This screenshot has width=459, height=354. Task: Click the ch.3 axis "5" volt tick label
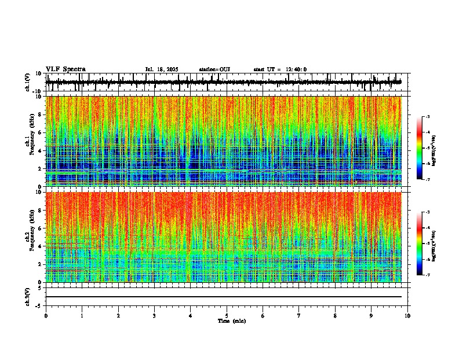[x=40, y=288]
